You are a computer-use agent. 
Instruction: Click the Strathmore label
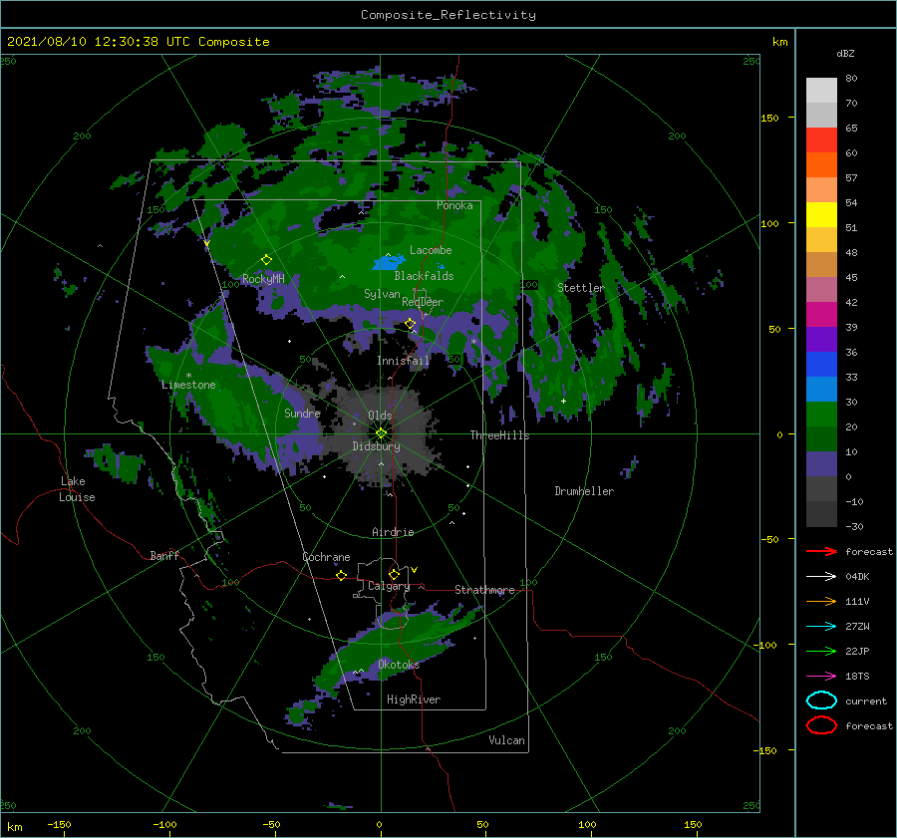click(484, 590)
